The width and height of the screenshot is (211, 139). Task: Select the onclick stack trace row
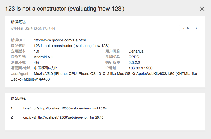coord(63,117)
